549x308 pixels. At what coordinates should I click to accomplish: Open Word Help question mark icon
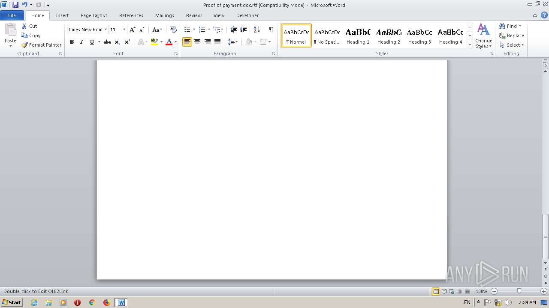544,15
